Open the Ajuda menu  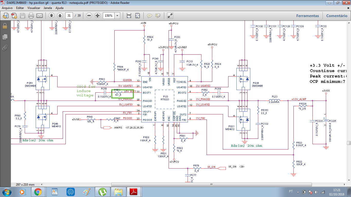[60, 8]
